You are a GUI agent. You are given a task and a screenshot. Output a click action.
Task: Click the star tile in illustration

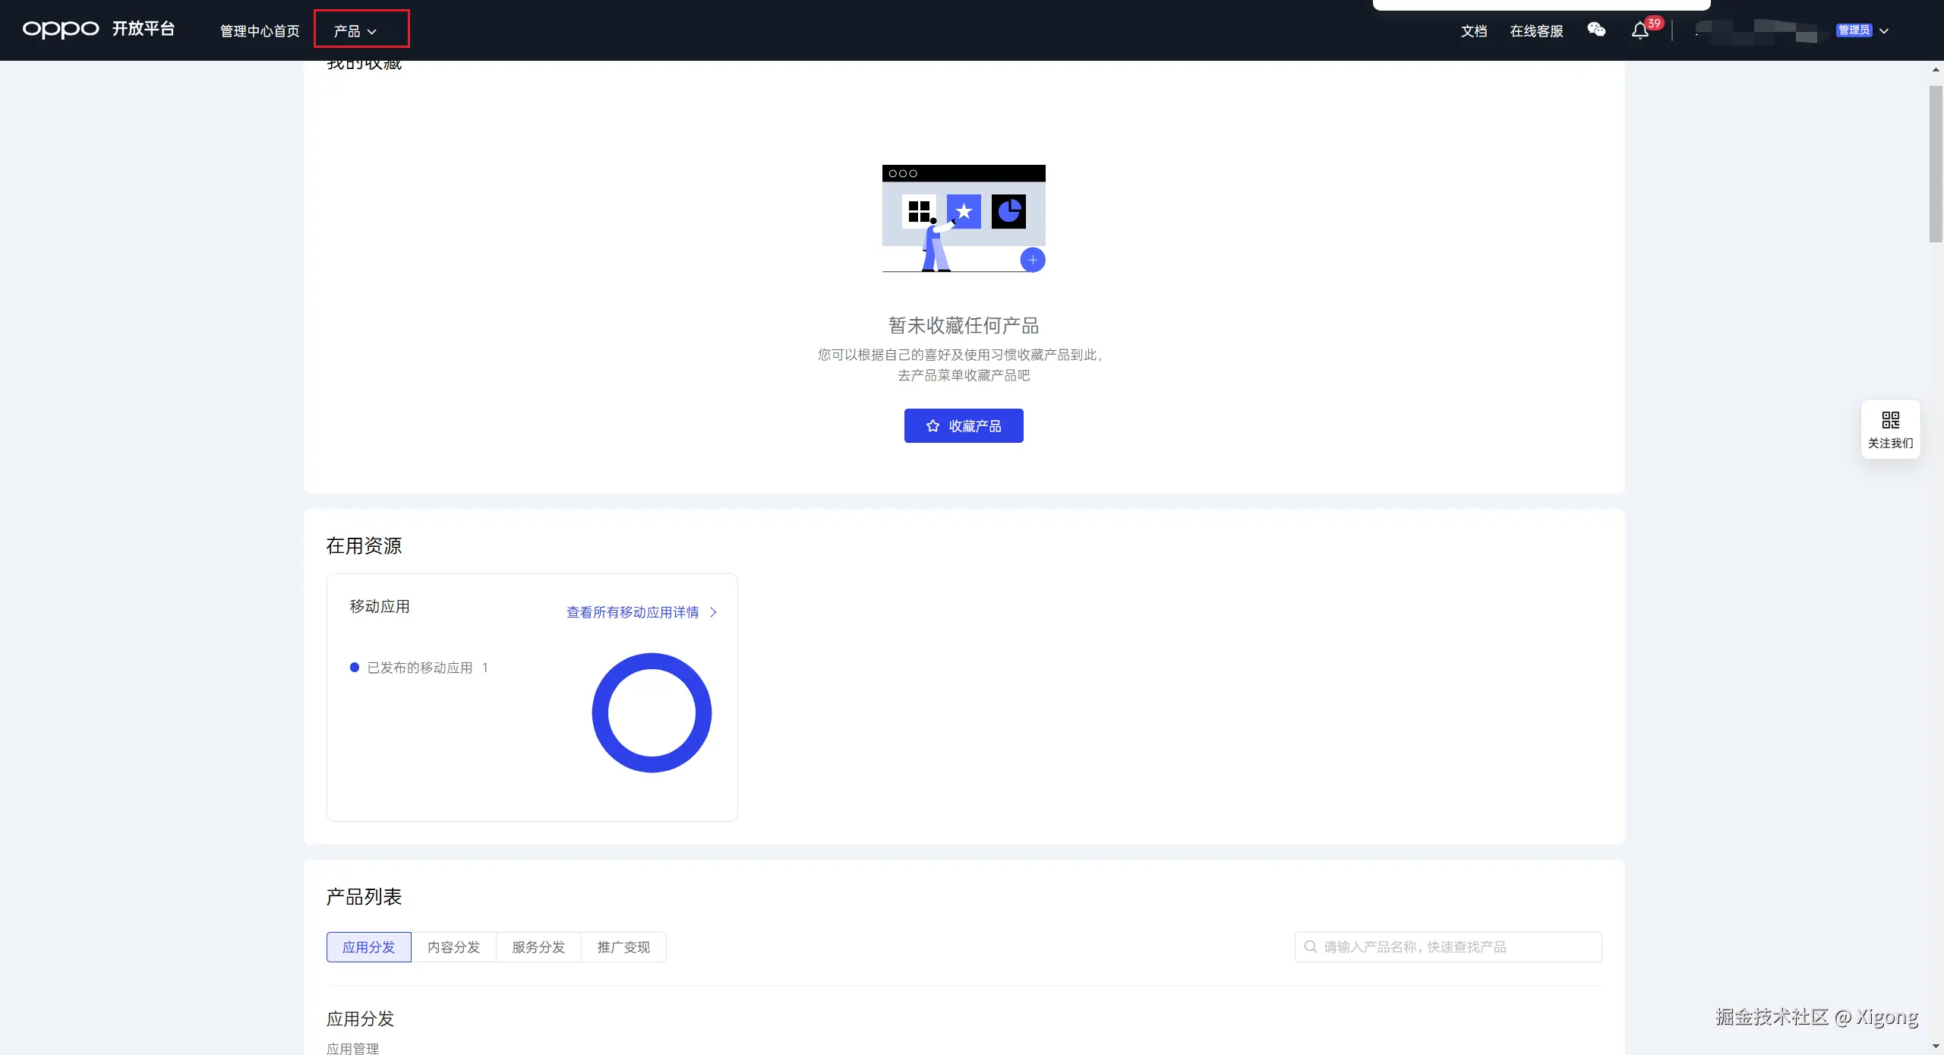[964, 211]
